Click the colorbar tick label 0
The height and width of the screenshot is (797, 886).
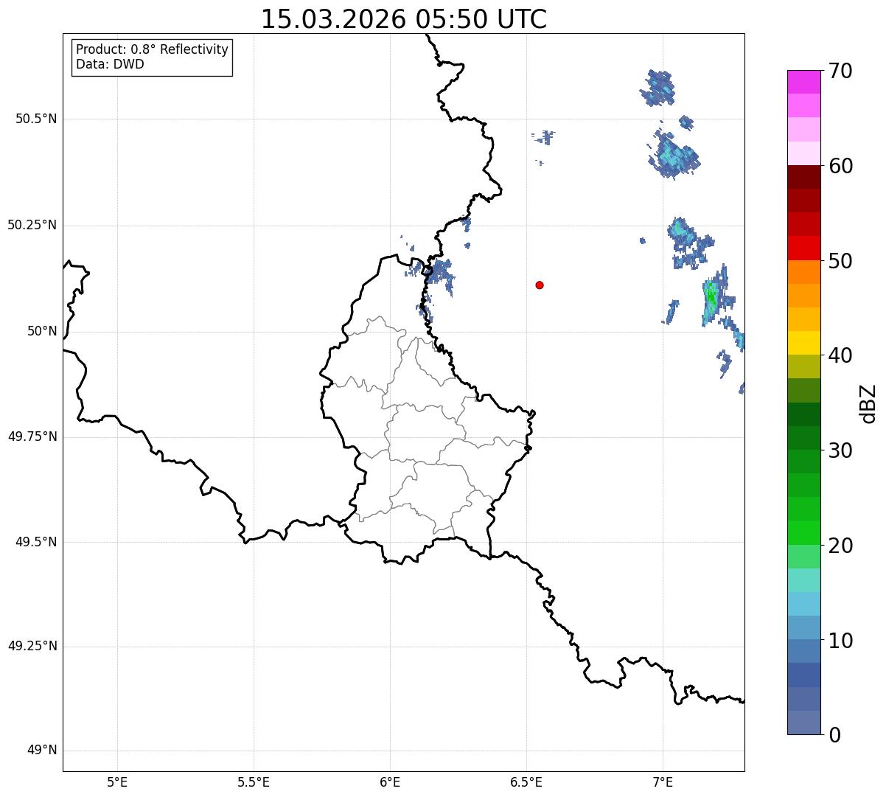(x=834, y=735)
